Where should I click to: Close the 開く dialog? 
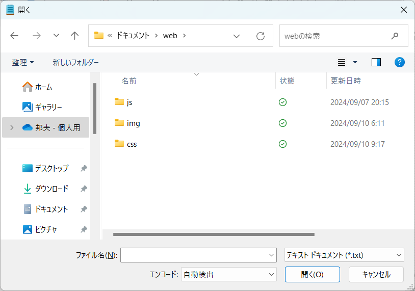[404, 10]
